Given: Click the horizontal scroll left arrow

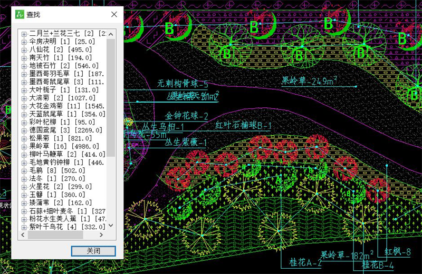Looking at the screenshot, I should pos(23,235).
